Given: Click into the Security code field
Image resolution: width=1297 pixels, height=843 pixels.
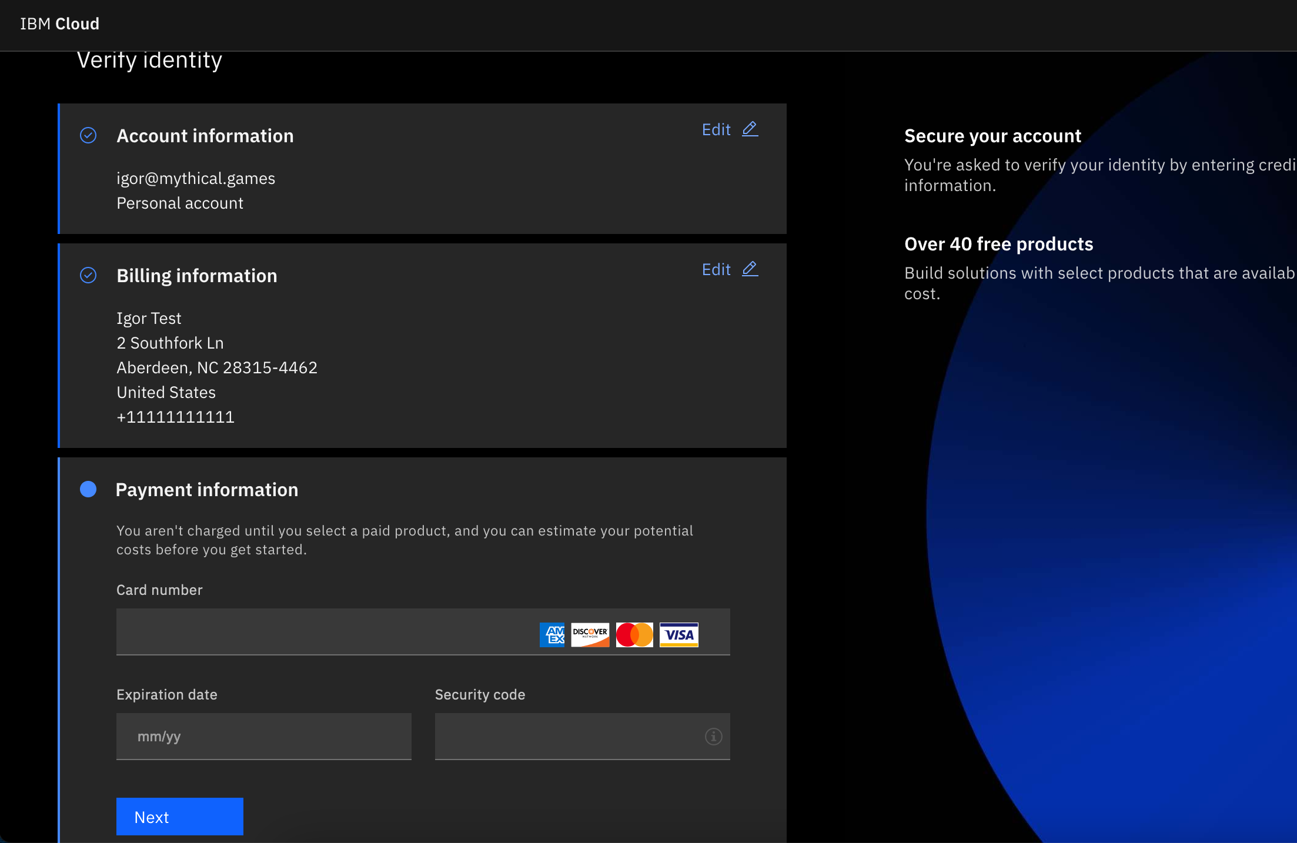Looking at the screenshot, I should pos(564,737).
